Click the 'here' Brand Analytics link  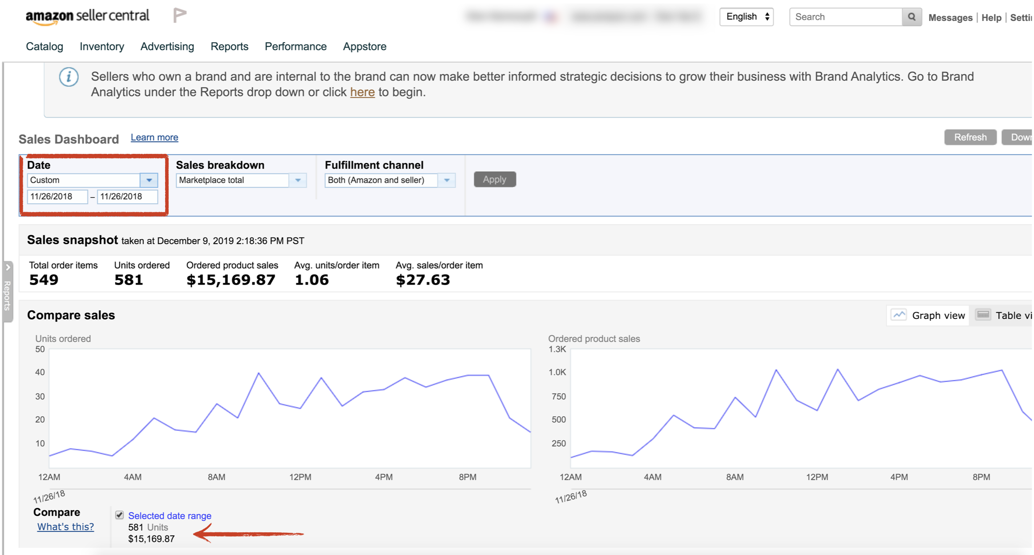(362, 92)
